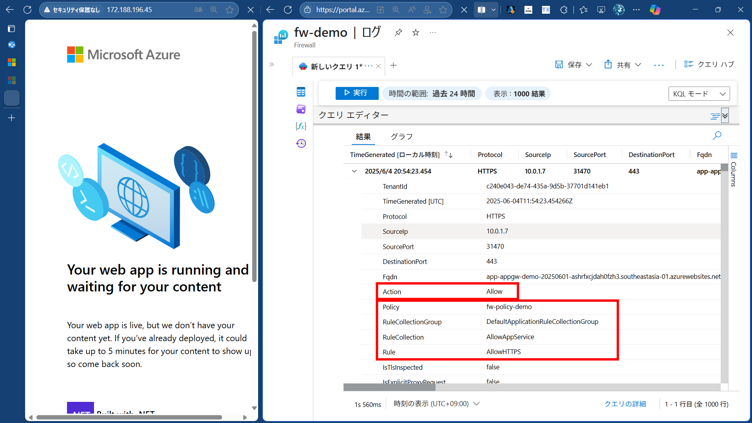Open the 時刻の表示 (UTC+09:00) dropdown
752x423 pixels.
(436, 404)
